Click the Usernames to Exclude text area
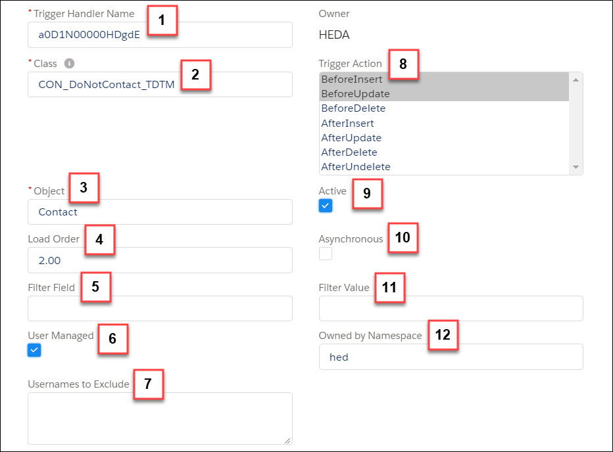The height and width of the screenshot is (452, 613). coord(160,417)
